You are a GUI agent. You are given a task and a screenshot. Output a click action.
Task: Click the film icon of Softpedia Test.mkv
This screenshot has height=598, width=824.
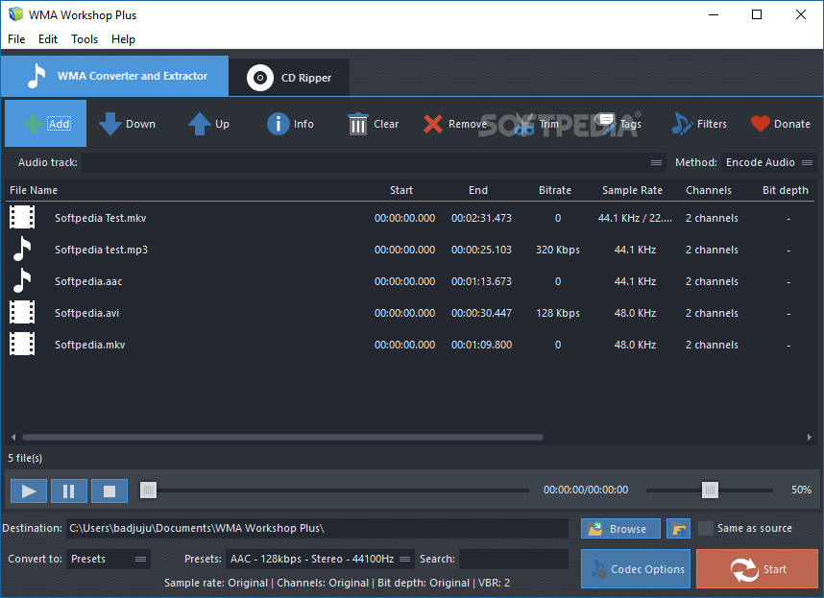pos(22,217)
